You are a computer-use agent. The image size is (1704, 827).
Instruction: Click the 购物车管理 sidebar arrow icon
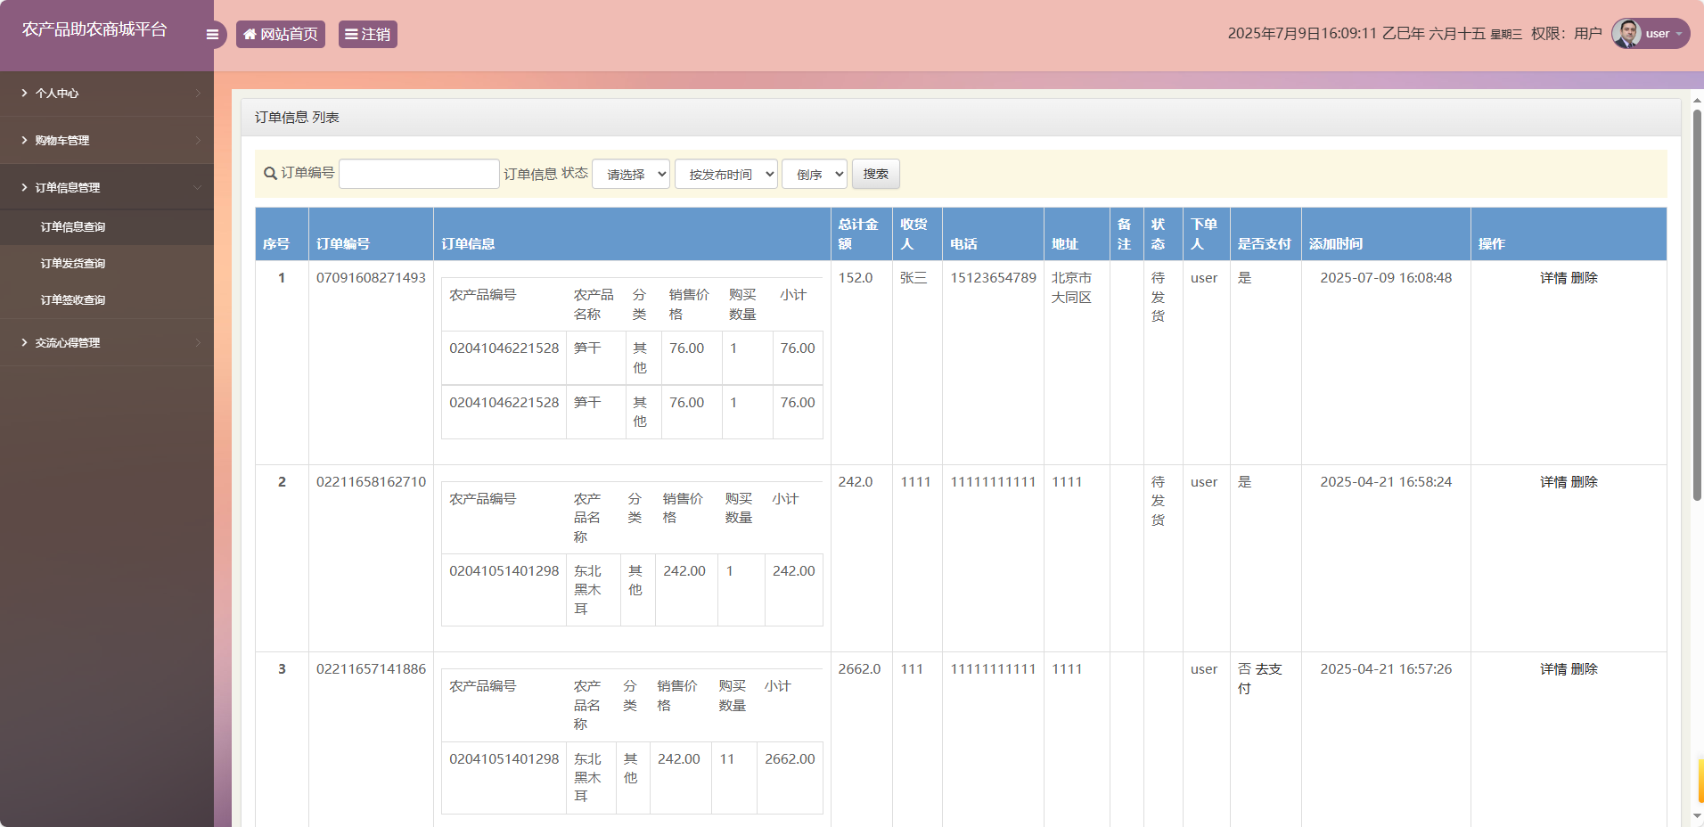[197, 140]
